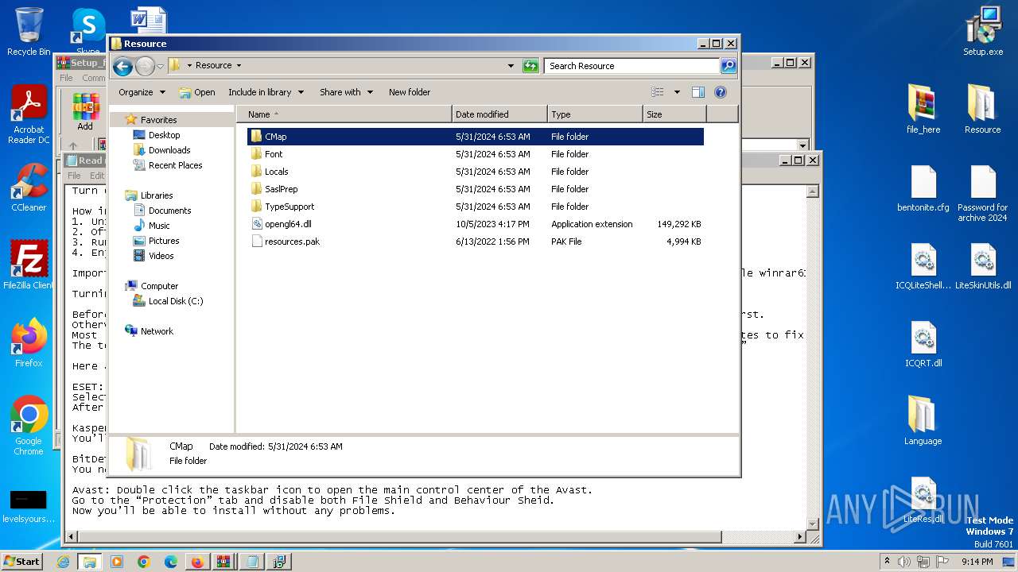Open Recycle Bin on desktop
Image resolution: width=1018 pixels, height=572 pixels.
(29, 32)
